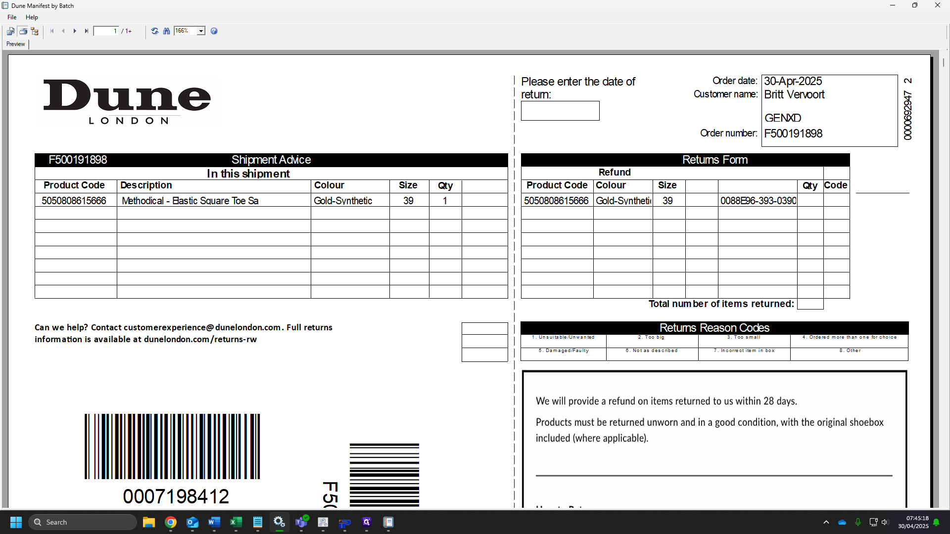Open Search Text with binoculars icon
Screen dimensions: 950x534
point(166,31)
